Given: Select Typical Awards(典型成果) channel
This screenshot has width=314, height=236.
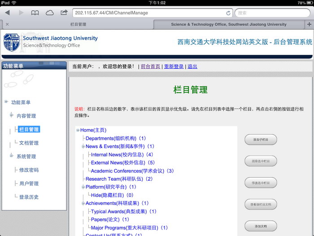Looking at the screenshot, I should (123, 211).
